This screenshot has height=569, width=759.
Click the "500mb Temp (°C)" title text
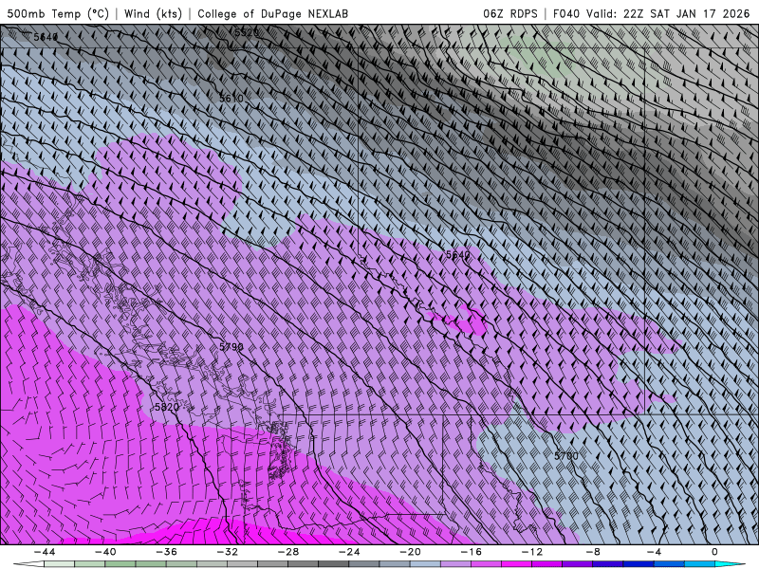pyautogui.click(x=58, y=13)
